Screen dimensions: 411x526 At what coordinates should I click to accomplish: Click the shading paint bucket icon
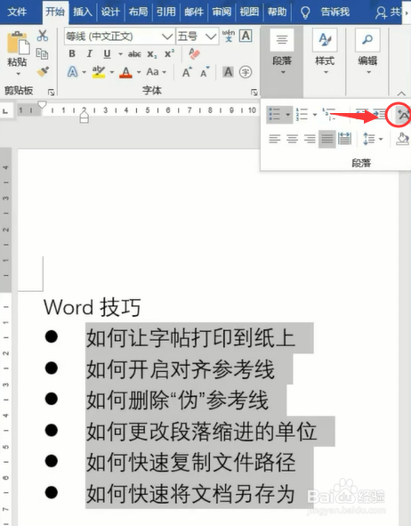403,139
